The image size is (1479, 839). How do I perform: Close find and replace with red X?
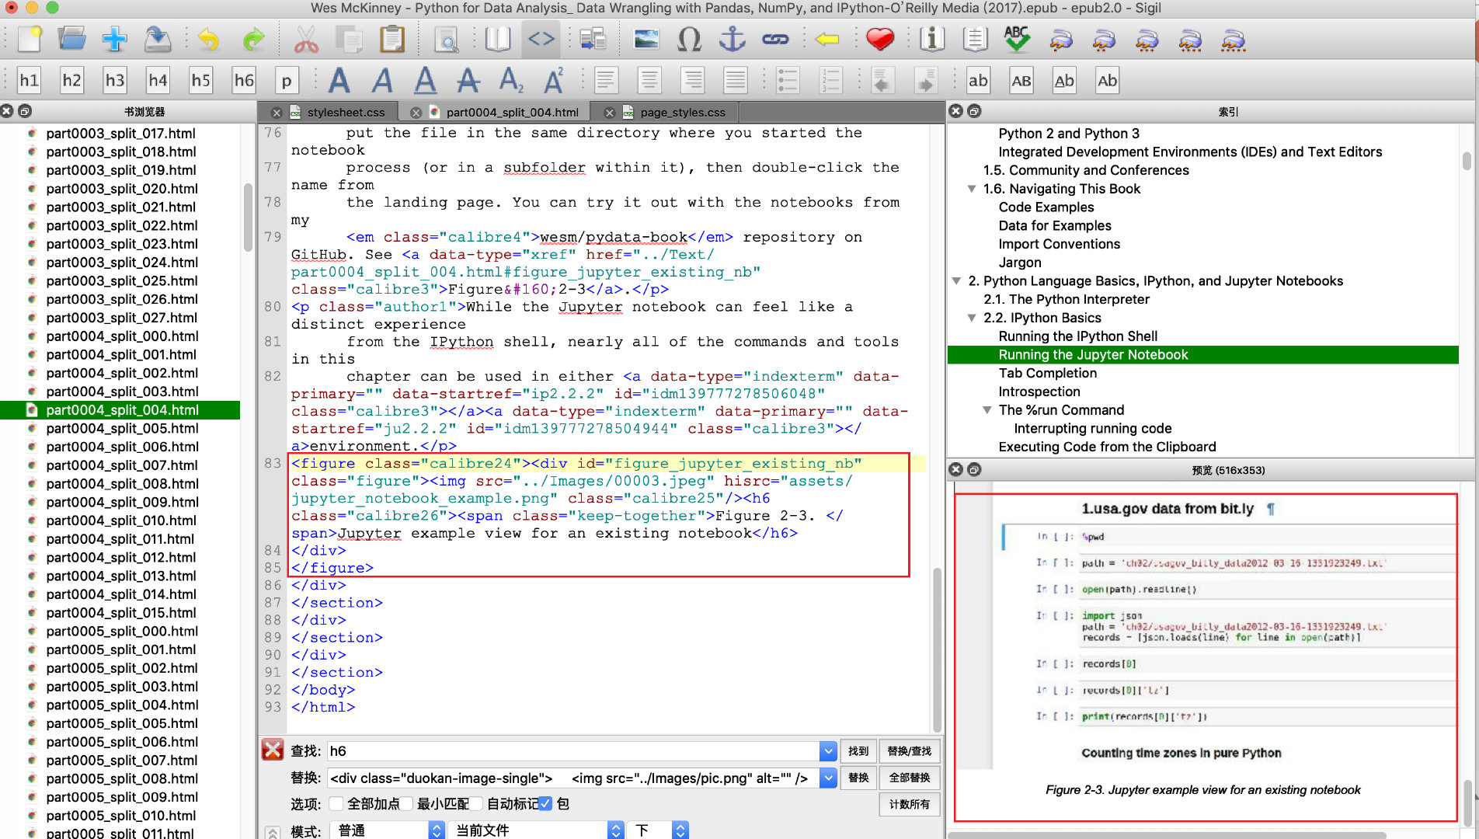coord(273,750)
